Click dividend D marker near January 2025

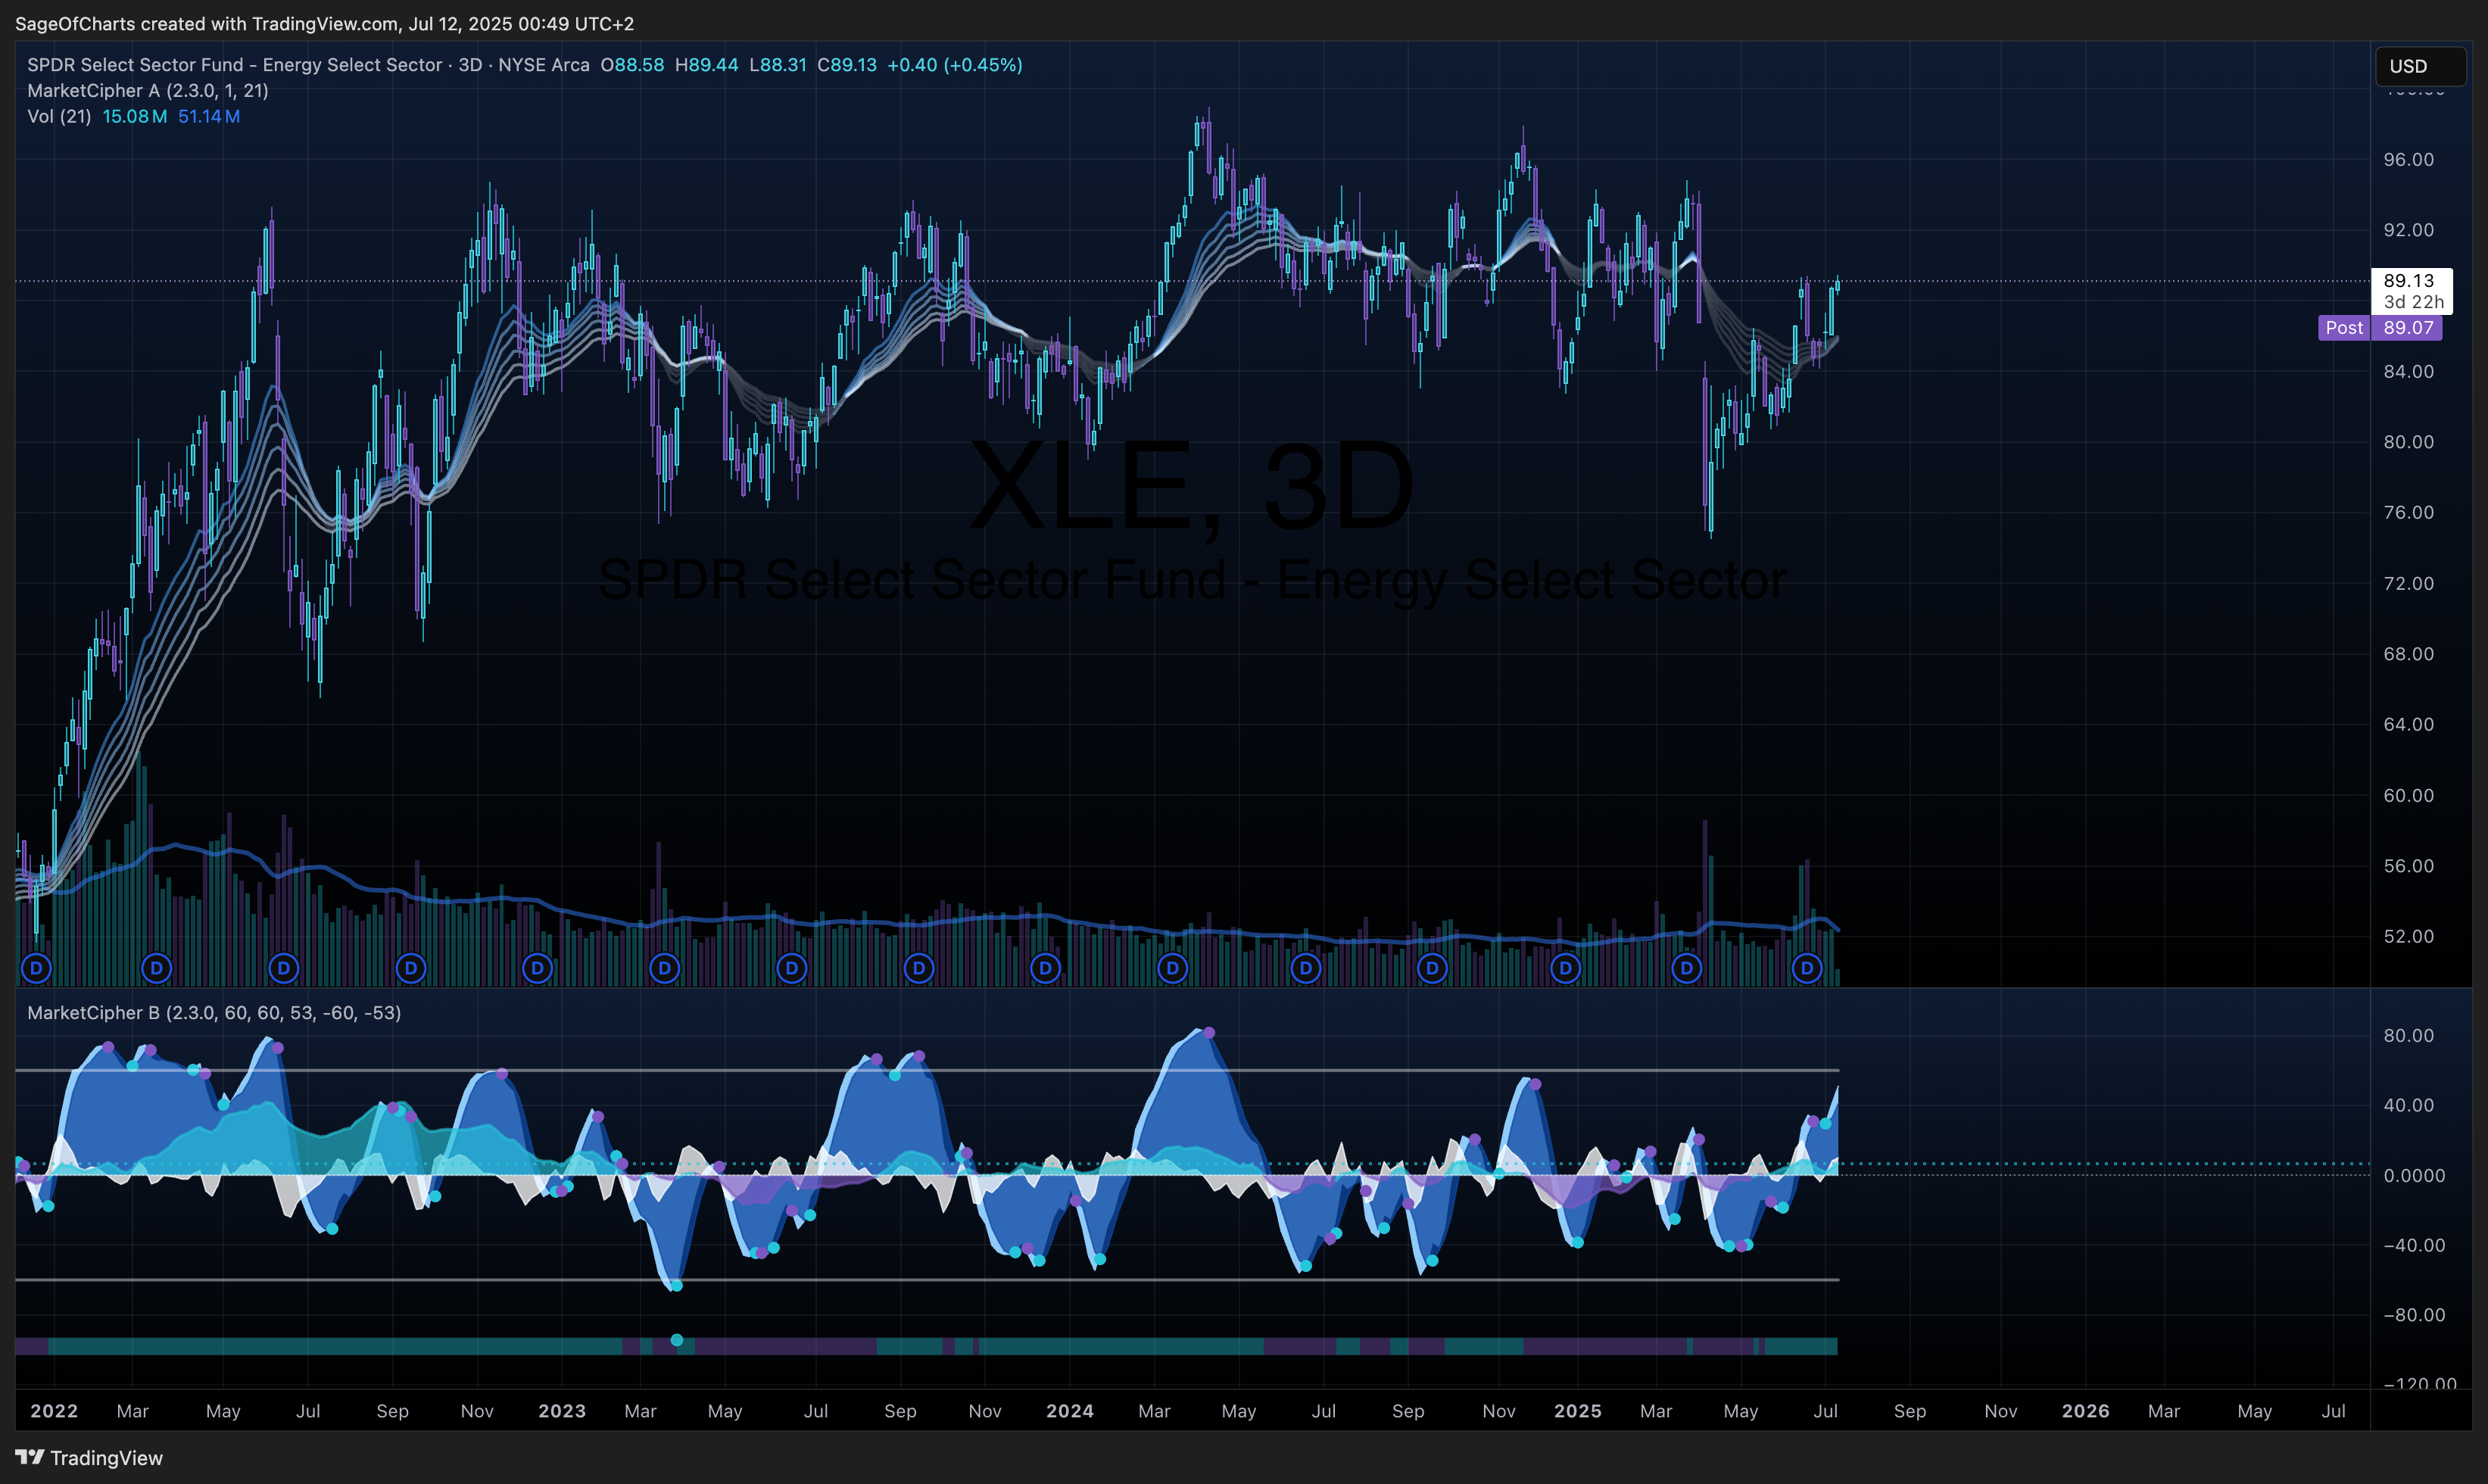pyautogui.click(x=1565, y=968)
